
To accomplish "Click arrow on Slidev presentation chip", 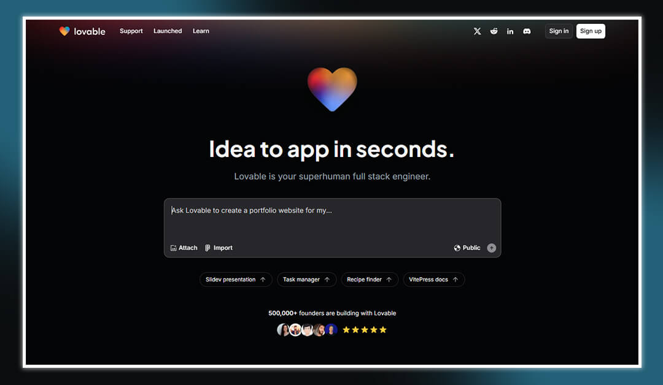I will pyautogui.click(x=263, y=280).
